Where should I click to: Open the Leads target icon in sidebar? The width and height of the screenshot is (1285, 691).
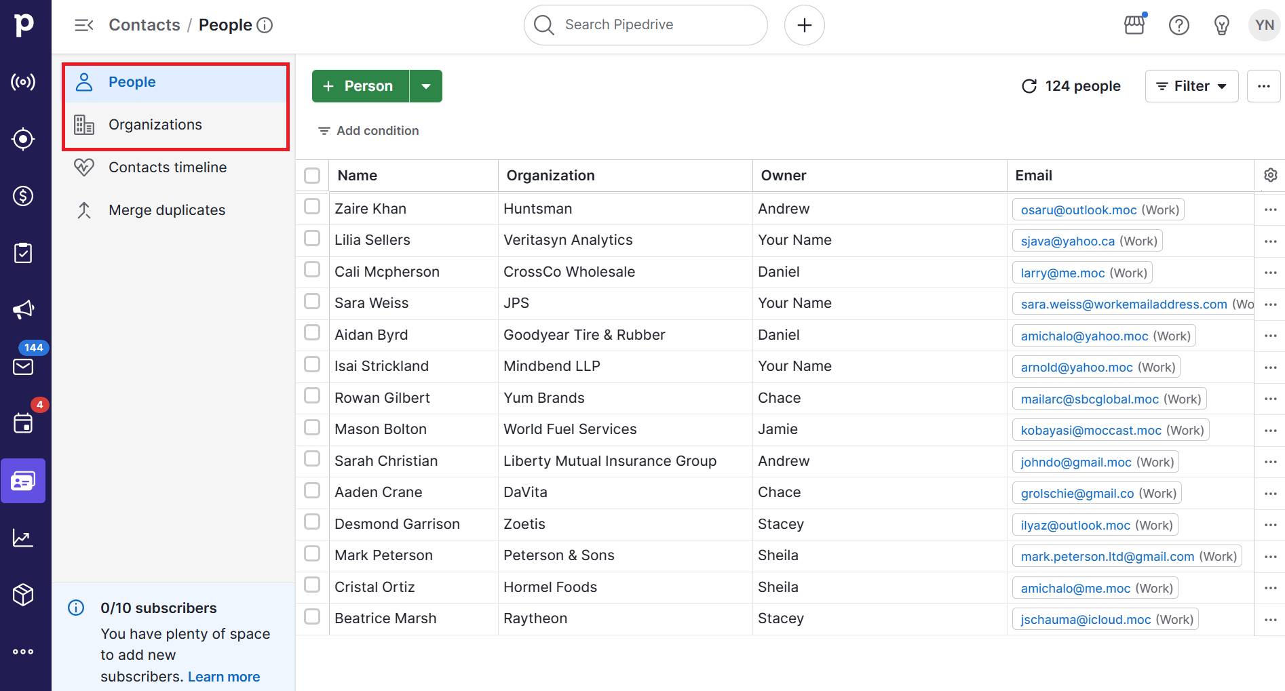(x=23, y=139)
